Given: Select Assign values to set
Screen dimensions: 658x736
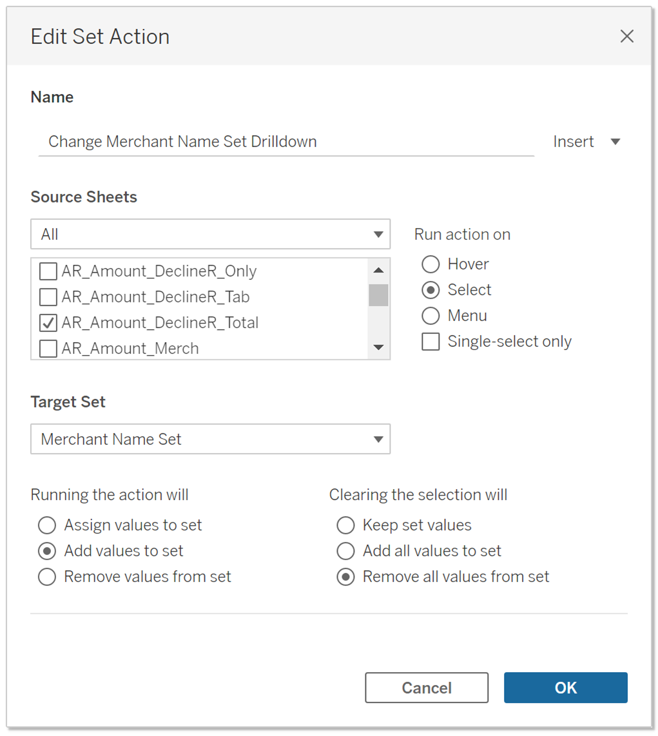Looking at the screenshot, I should pos(47,525).
